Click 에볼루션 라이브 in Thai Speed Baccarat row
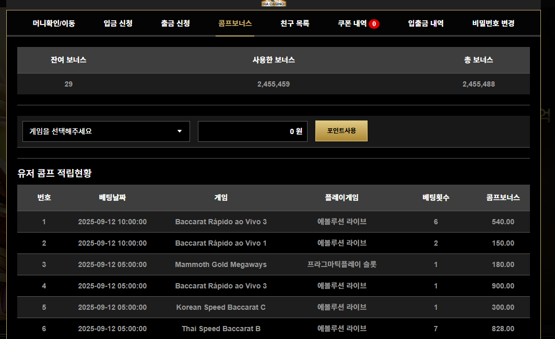 (341, 329)
